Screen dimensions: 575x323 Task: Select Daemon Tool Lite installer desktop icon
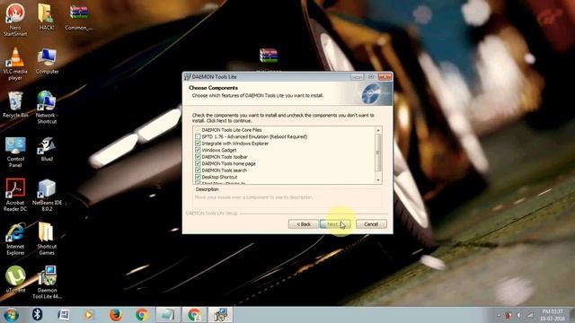[x=47, y=282]
